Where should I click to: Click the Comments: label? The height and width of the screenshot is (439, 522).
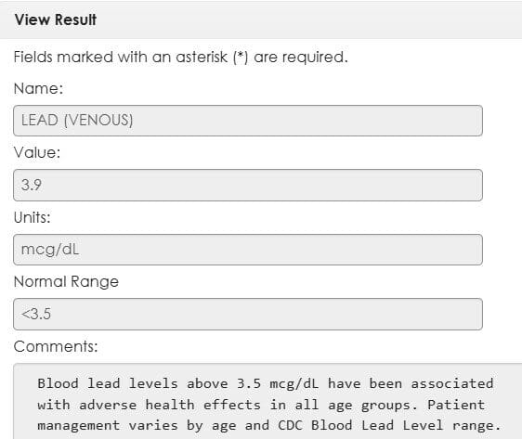(x=56, y=346)
